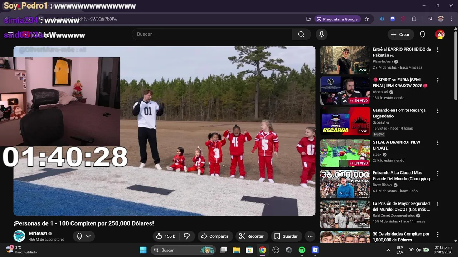
Task: Click the PlanetaJuan channel name
Action: 383,61
